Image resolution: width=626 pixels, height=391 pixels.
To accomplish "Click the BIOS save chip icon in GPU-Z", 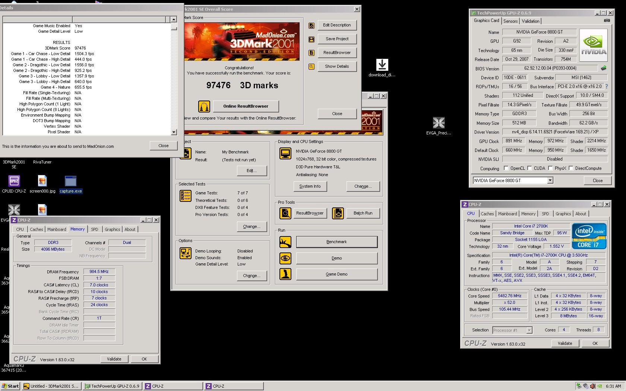I will (x=604, y=68).
